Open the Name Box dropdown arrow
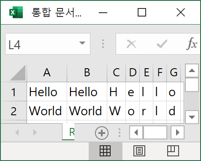Screen dimensions: 201x161 82,43
